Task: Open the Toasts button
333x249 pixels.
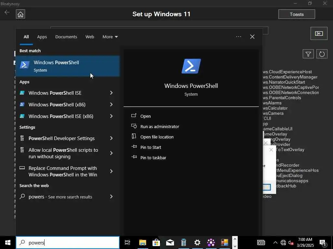Action: click(297, 14)
